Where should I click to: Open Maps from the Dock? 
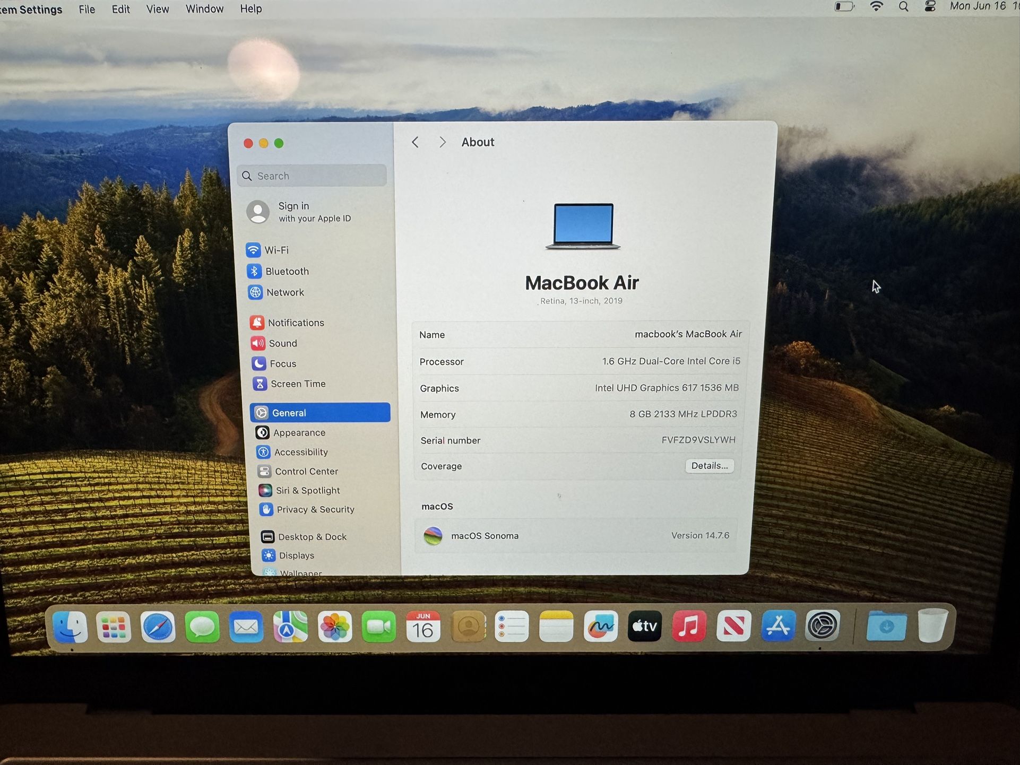click(x=290, y=627)
